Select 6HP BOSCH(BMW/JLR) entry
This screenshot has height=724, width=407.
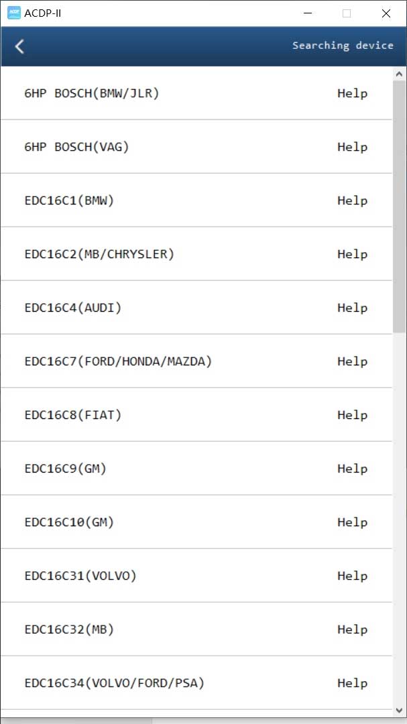click(x=92, y=93)
